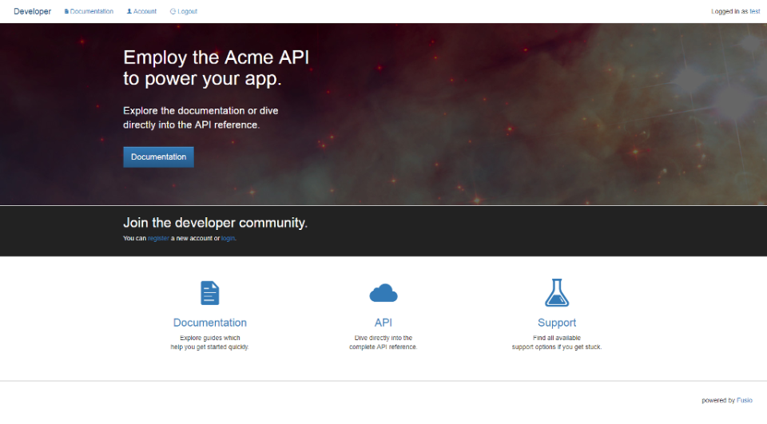This screenshot has height=424, width=767.
Task: Open the 'test' user profile link
Action: (754, 12)
